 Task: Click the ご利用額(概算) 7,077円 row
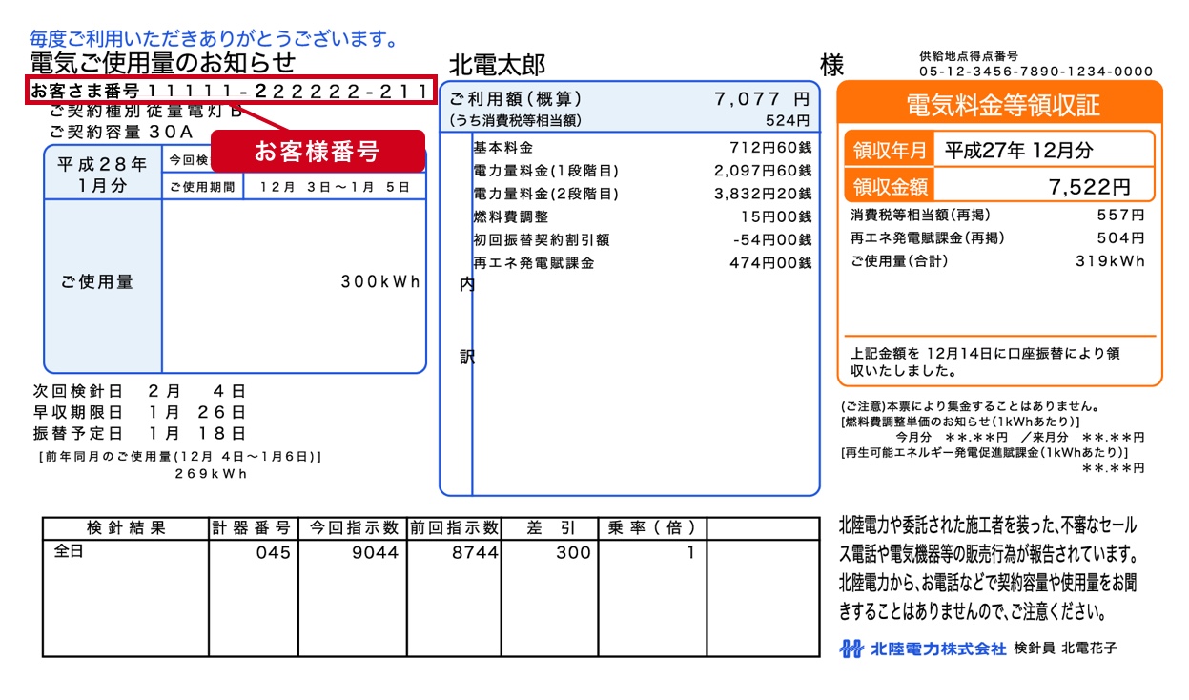click(629, 99)
